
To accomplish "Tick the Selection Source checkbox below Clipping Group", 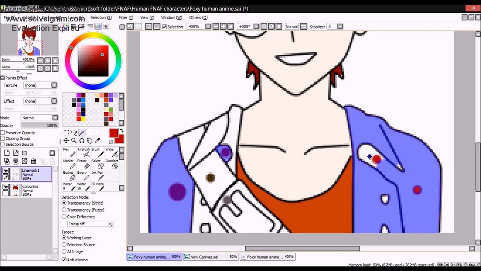I will [3, 144].
